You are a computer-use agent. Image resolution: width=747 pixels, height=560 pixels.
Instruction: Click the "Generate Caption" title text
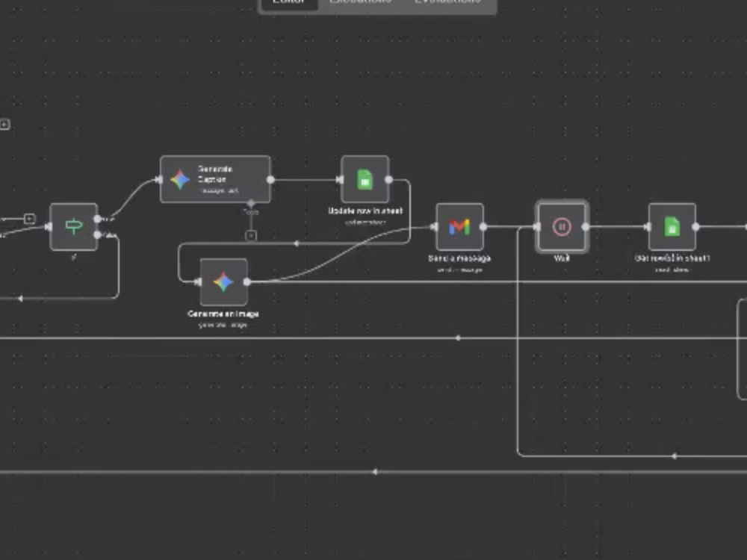pos(215,174)
